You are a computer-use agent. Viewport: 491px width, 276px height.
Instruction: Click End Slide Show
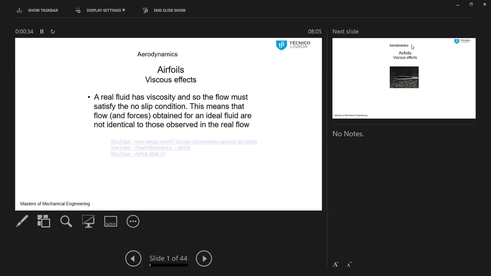point(170,10)
